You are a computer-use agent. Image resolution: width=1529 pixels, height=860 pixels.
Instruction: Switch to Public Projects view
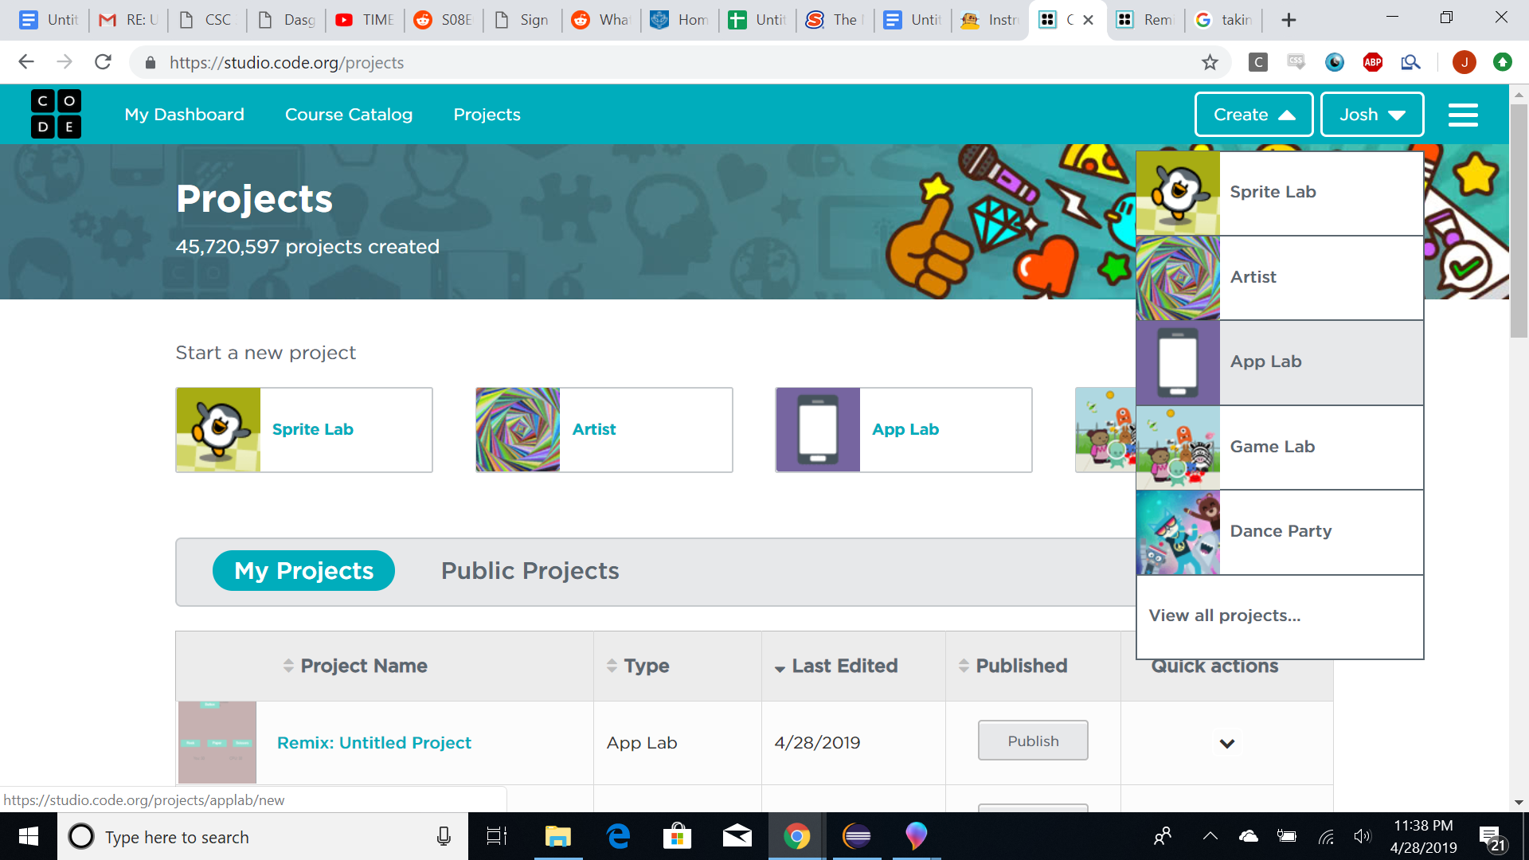tap(530, 571)
